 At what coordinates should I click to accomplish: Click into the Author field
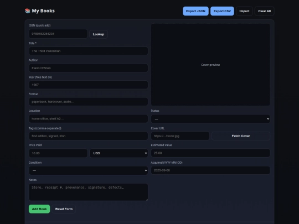pos(88,68)
